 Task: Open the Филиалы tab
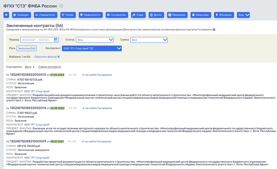tap(224, 15)
